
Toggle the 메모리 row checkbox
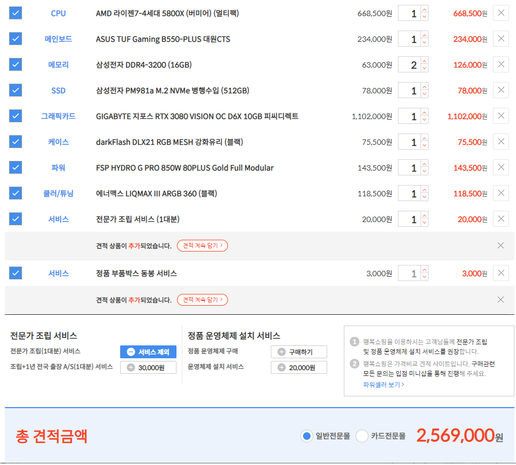(x=16, y=64)
